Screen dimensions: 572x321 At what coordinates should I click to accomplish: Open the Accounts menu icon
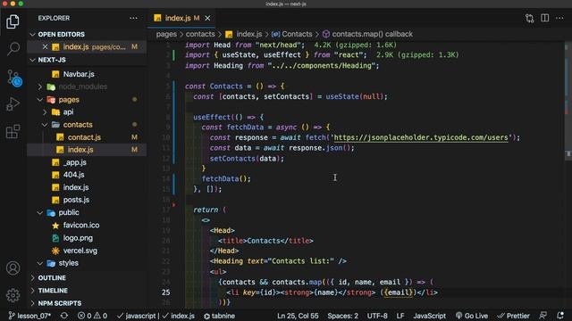pos(13,268)
